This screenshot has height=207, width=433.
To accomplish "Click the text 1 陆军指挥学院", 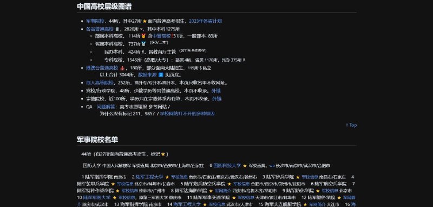I will (x=97, y=177).
